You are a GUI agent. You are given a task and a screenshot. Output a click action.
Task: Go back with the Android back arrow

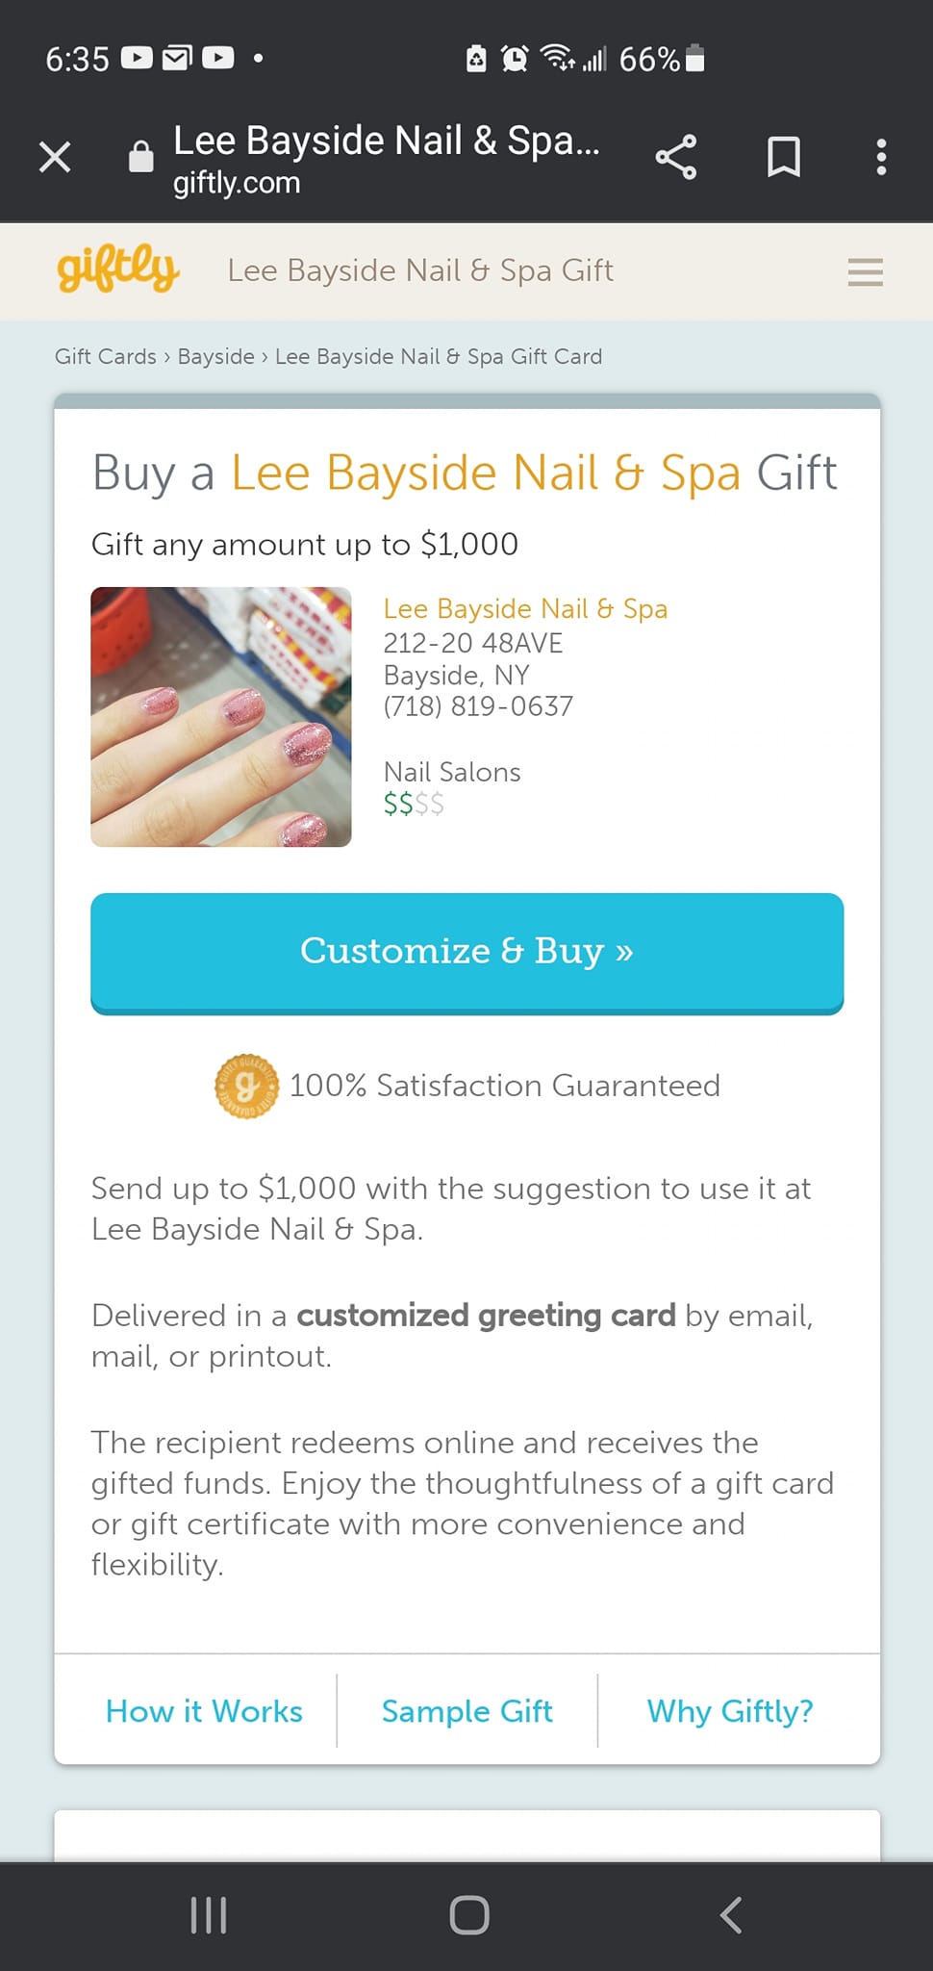click(731, 1915)
